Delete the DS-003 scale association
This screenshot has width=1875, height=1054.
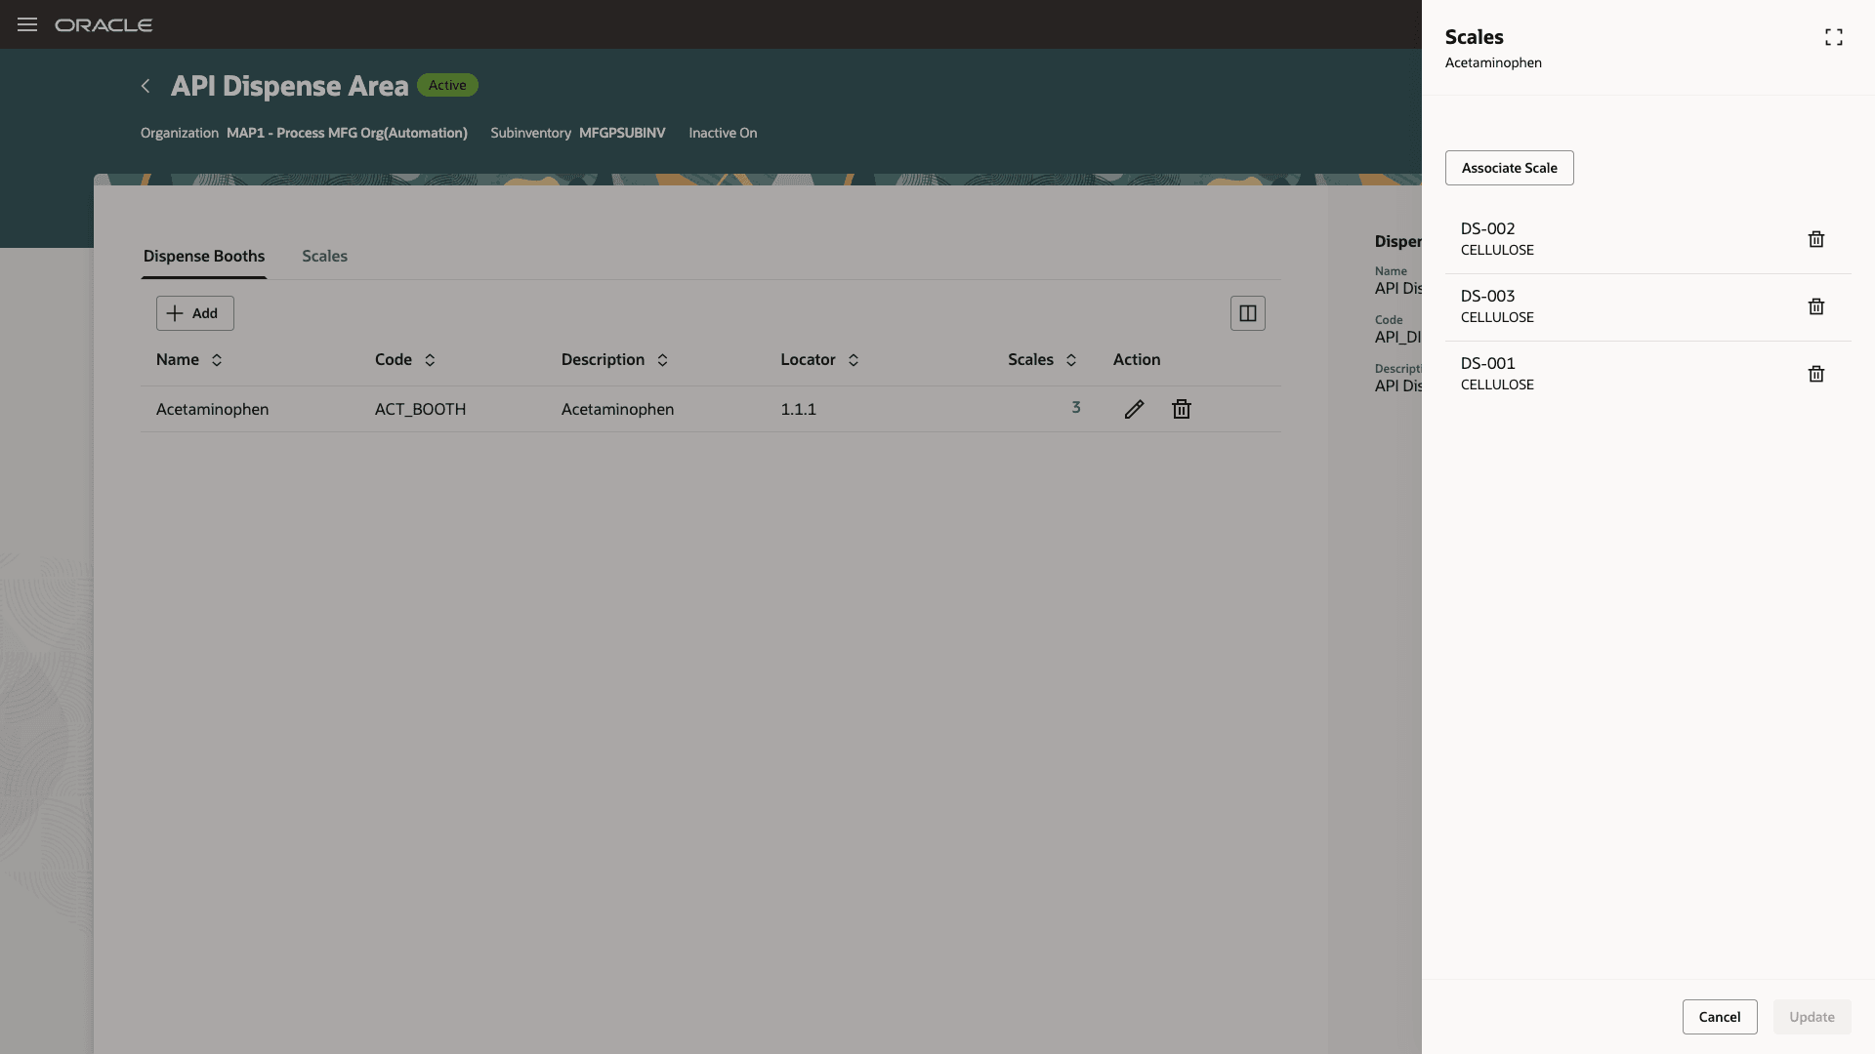(x=1815, y=306)
